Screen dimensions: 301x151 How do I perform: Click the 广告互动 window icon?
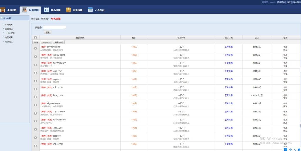[x=90, y=10]
